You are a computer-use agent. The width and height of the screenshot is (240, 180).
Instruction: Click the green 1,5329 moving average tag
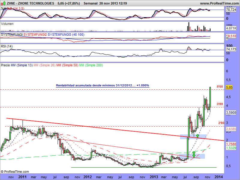coord(231,148)
